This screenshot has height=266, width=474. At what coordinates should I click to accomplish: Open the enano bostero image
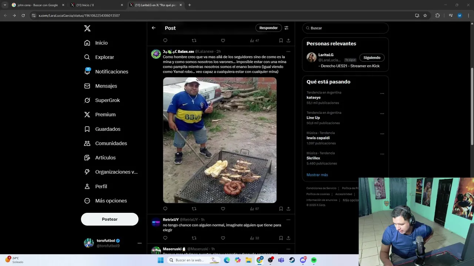point(220,140)
